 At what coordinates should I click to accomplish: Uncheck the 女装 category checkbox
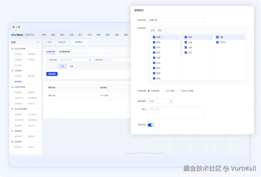(154, 37)
